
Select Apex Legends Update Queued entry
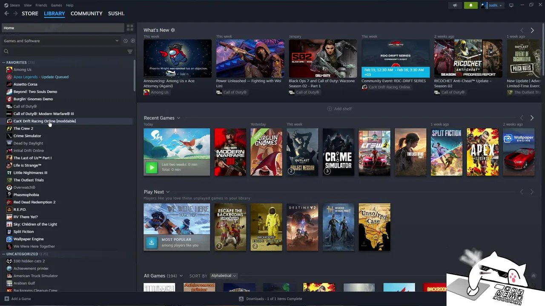click(41, 77)
